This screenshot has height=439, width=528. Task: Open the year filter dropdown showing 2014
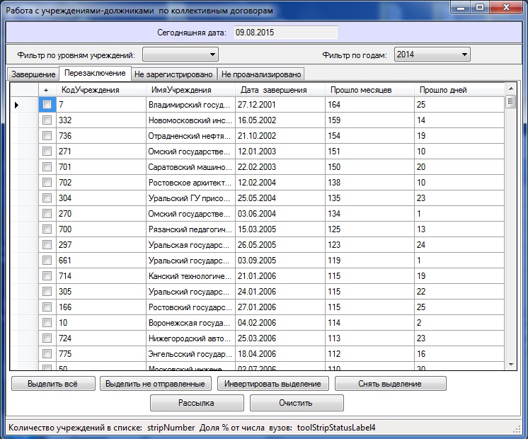[x=432, y=55]
